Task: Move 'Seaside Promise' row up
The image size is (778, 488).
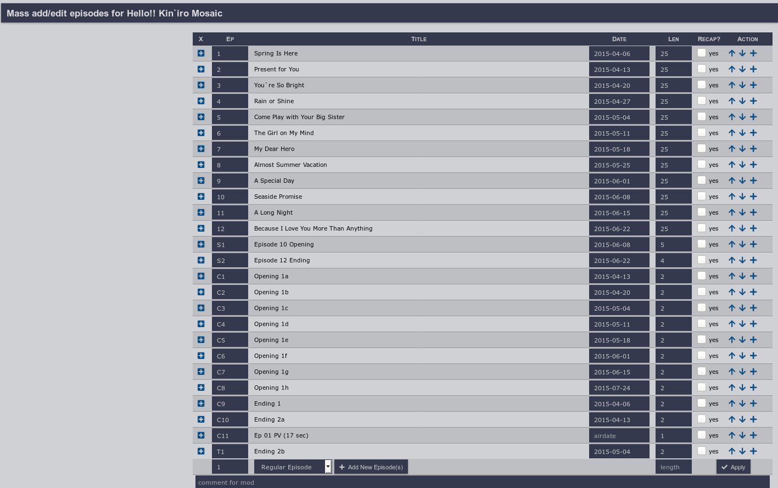Action: (731, 197)
